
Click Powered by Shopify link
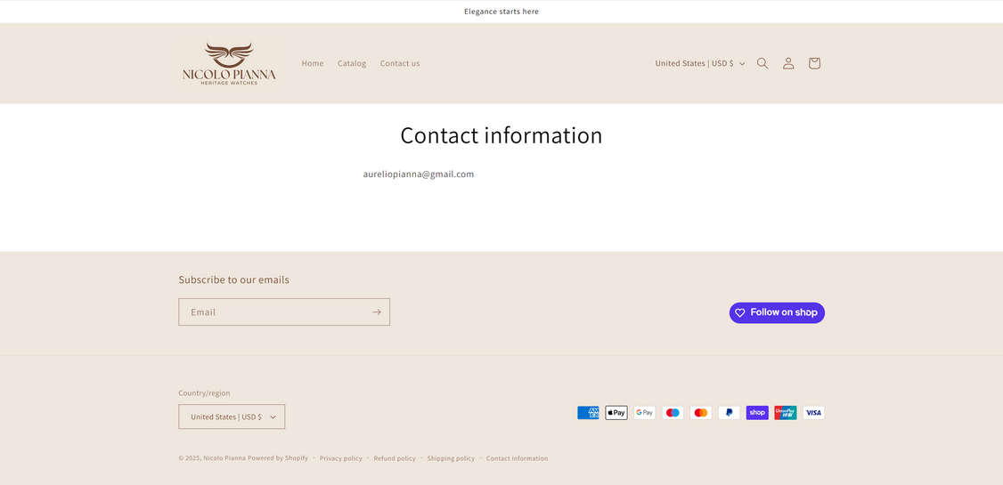coord(278,458)
